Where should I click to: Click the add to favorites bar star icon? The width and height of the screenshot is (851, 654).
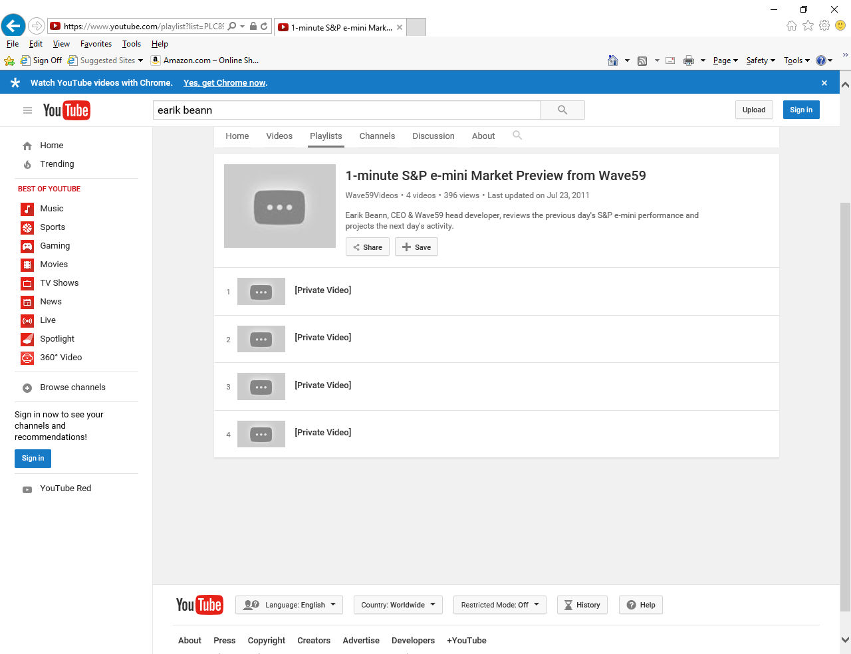pyautogui.click(x=9, y=60)
